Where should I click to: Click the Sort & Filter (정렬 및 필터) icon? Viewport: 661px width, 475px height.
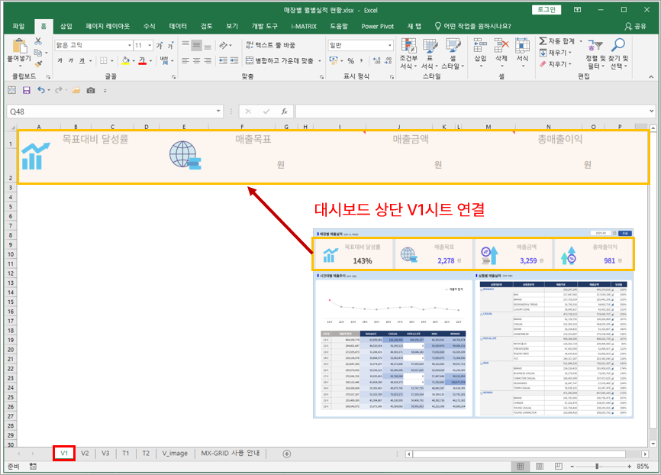[x=595, y=45]
